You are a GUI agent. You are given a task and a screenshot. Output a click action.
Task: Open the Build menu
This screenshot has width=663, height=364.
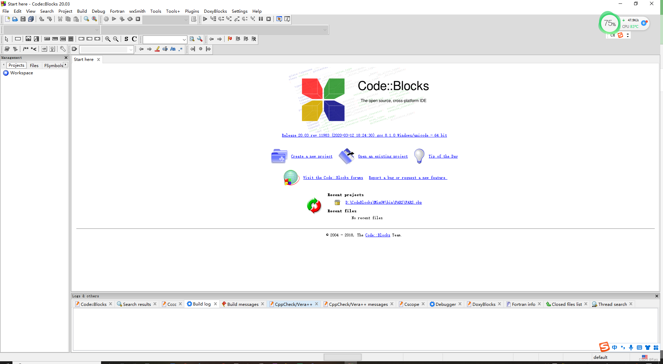click(x=82, y=11)
